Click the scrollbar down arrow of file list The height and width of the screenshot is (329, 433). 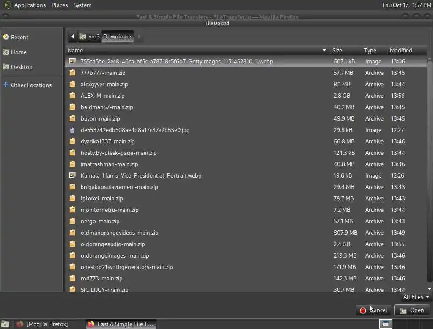point(430,289)
